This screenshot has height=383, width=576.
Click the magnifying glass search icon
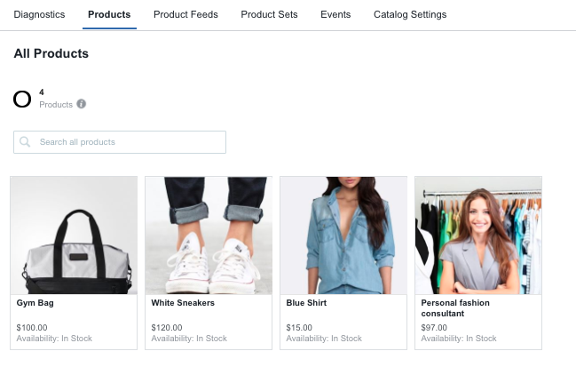25,142
